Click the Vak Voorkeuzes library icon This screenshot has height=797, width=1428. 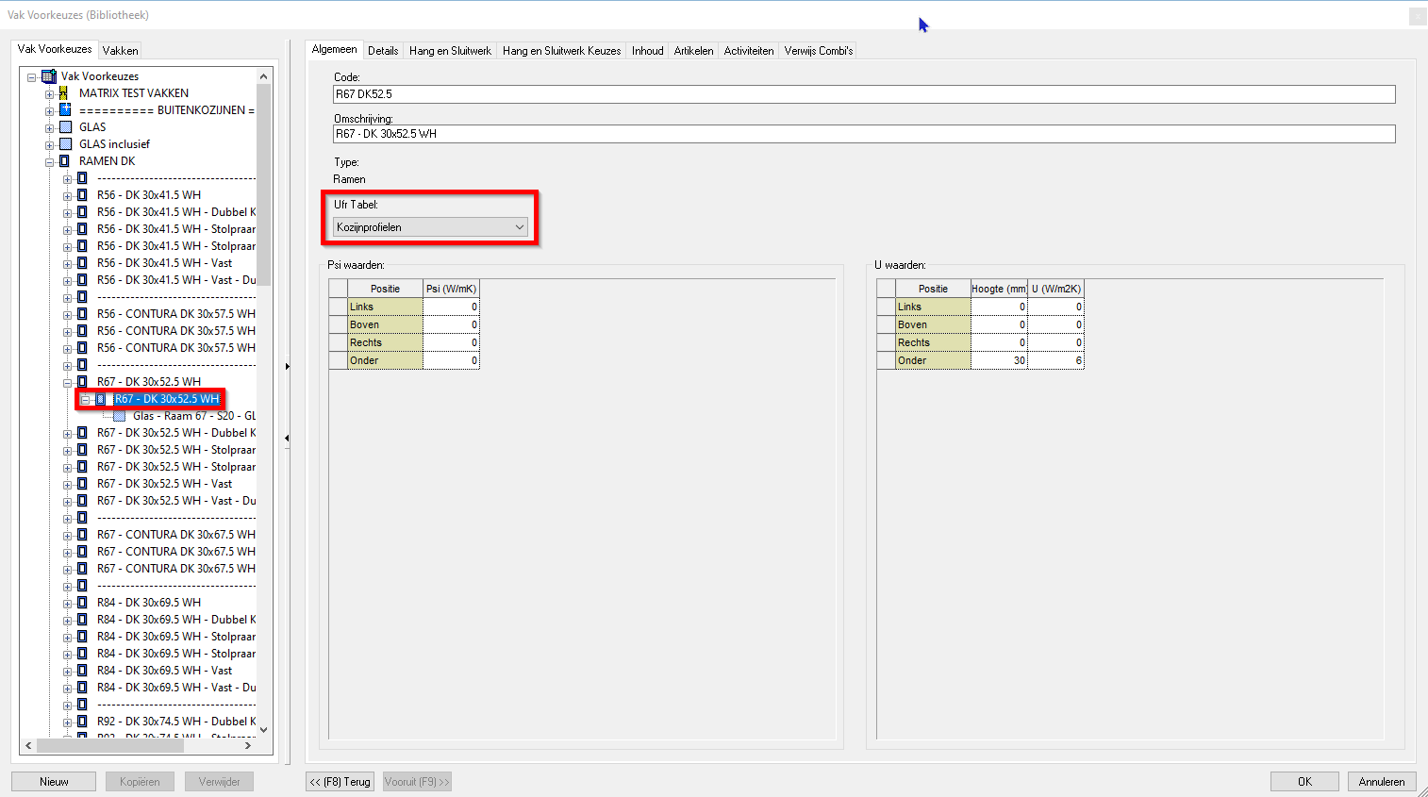point(49,76)
